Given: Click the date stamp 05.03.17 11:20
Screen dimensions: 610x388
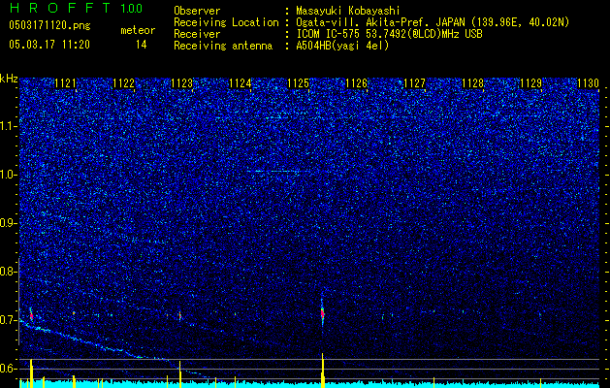Looking at the screenshot, I should tap(49, 45).
